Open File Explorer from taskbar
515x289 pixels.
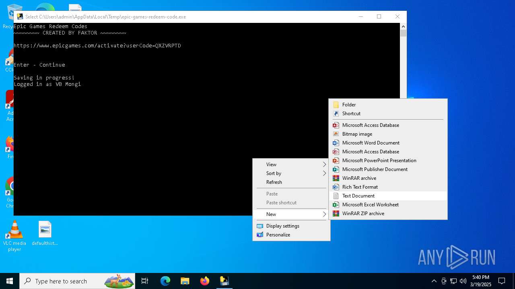(x=185, y=281)
